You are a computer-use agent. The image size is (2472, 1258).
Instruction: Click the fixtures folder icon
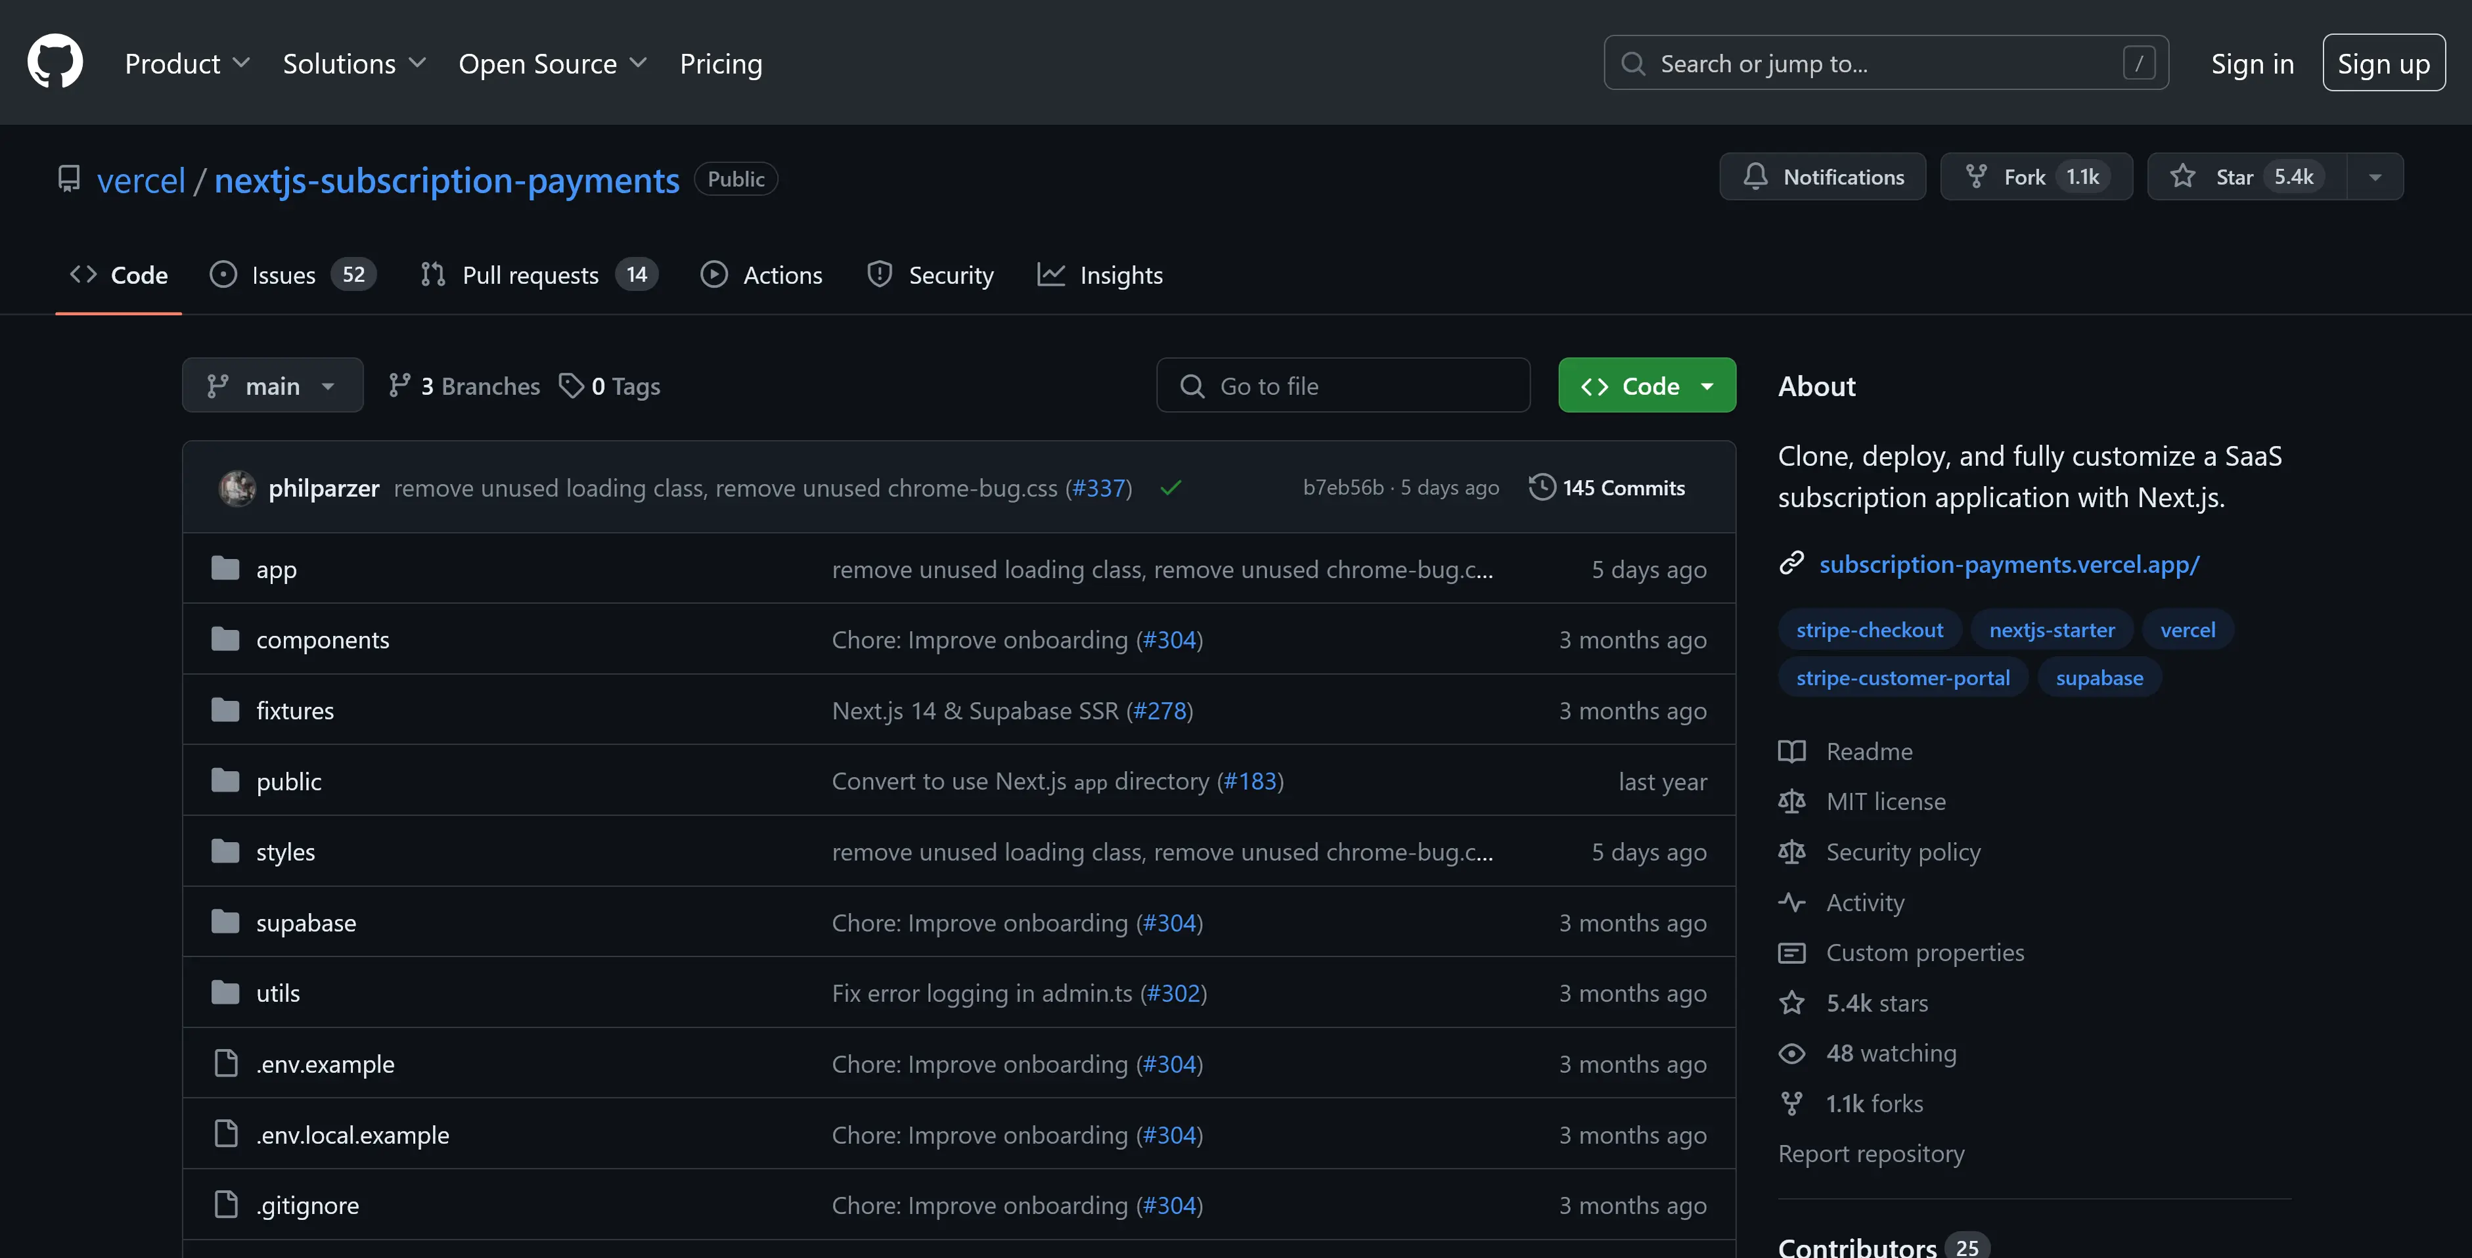tap(225, 710)
